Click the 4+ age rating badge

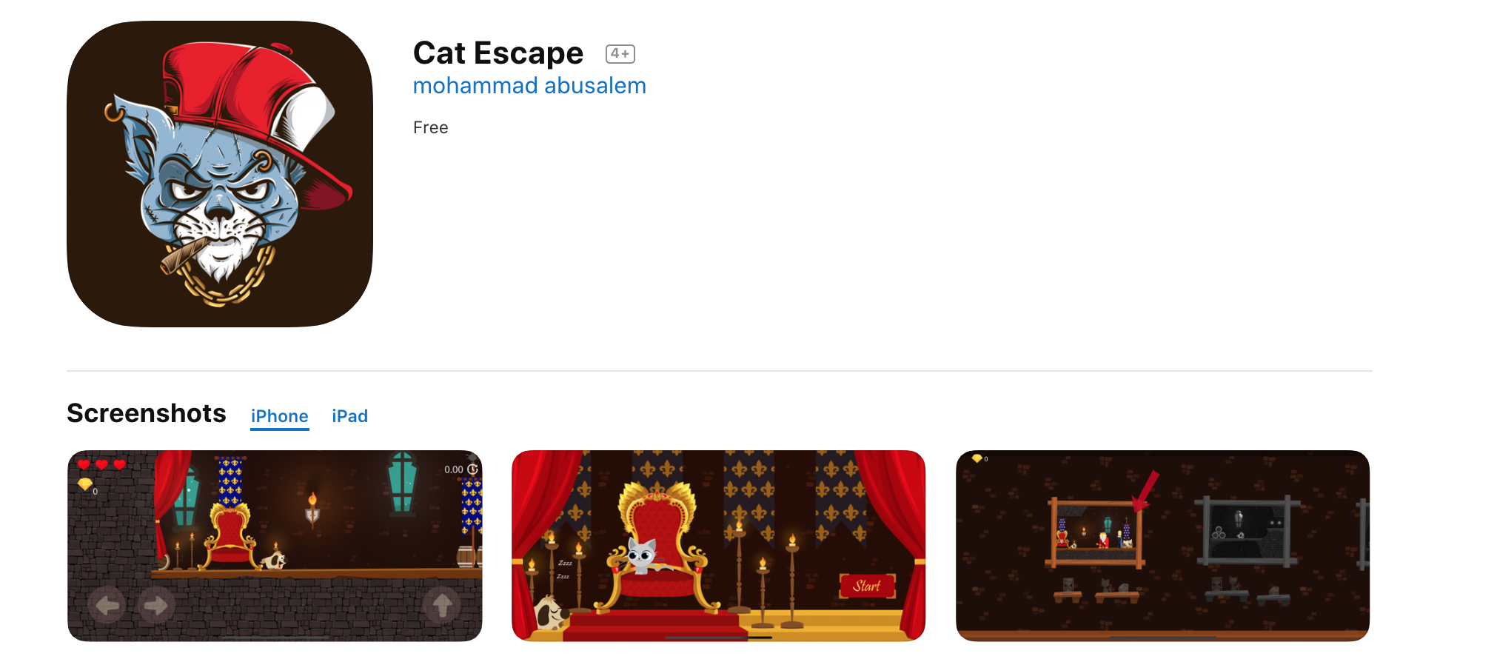(620, 54)
